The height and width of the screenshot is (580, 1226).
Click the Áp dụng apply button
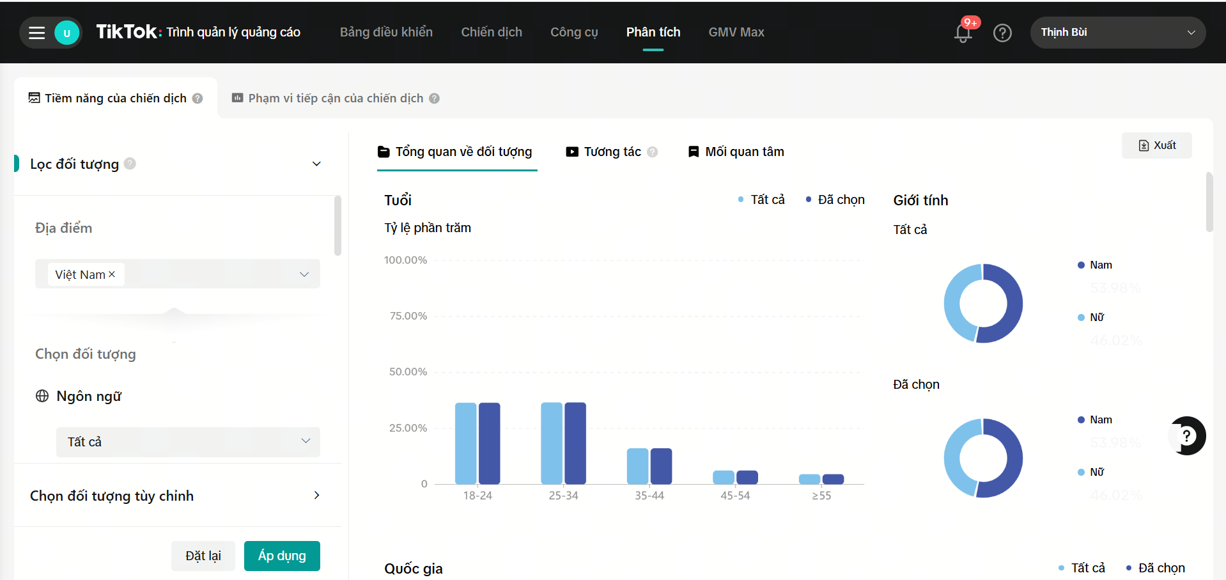click(282, 556)
